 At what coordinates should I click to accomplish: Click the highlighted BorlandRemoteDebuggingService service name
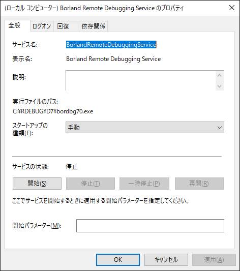click(x=111, y=45)
